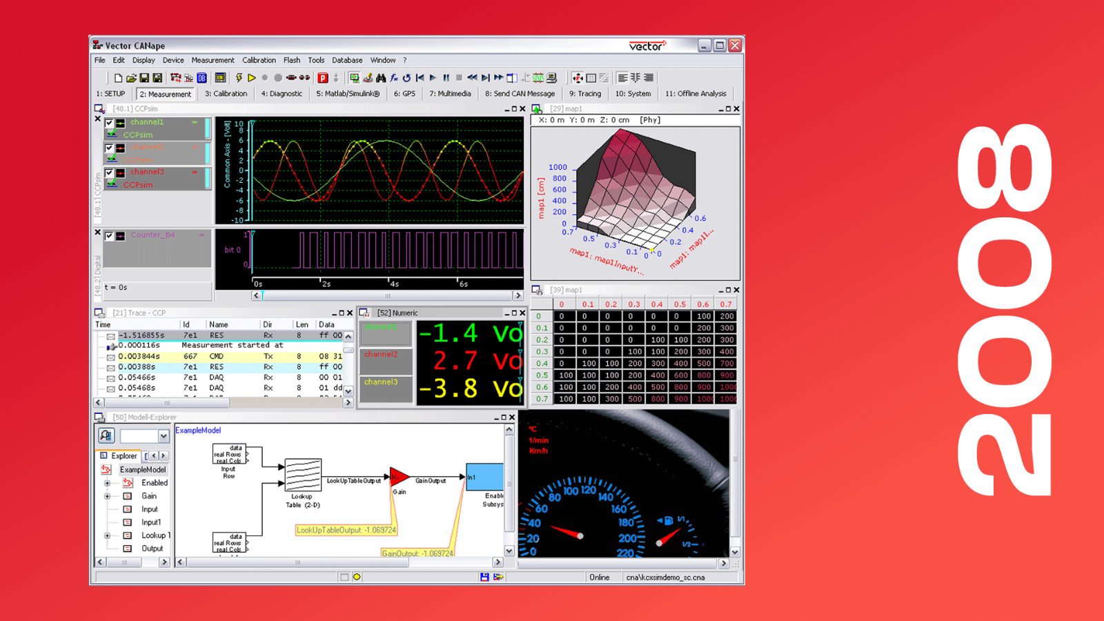Go to 8: Send CAN Message tab
Image resolution: width=1104 pixels, height=621 pixels.
pos(520,94)
